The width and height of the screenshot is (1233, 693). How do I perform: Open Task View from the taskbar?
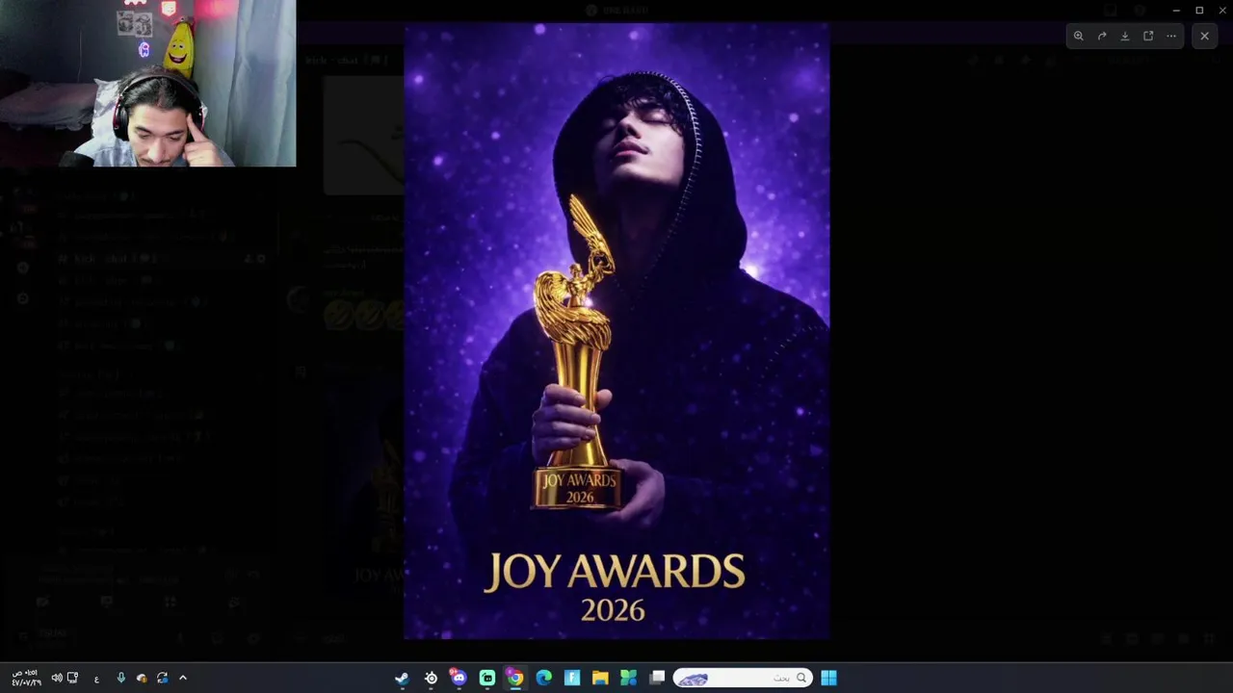[657, 678]
